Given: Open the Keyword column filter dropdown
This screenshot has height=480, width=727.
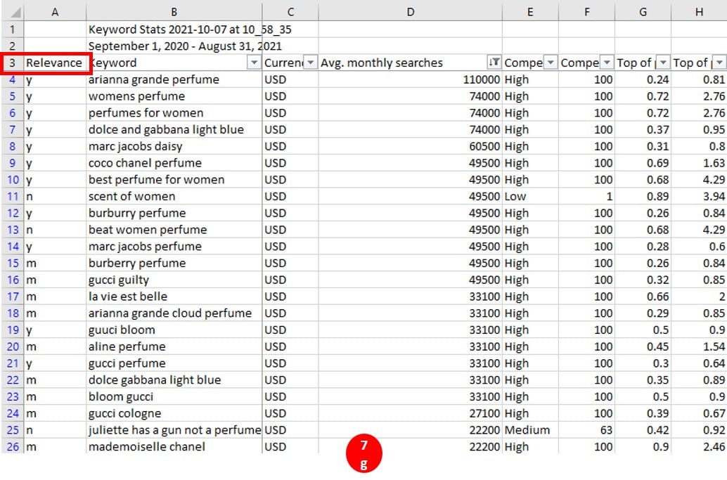Looking at the screenshot, I should tap(254, 63).
